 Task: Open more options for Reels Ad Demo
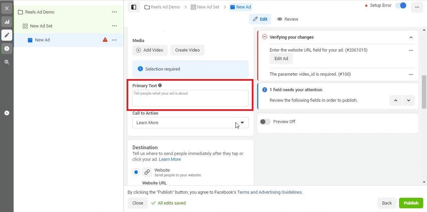114,12
